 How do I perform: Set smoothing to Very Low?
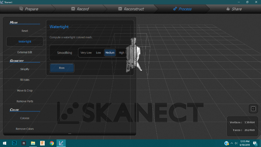click(x=86, y=53)
